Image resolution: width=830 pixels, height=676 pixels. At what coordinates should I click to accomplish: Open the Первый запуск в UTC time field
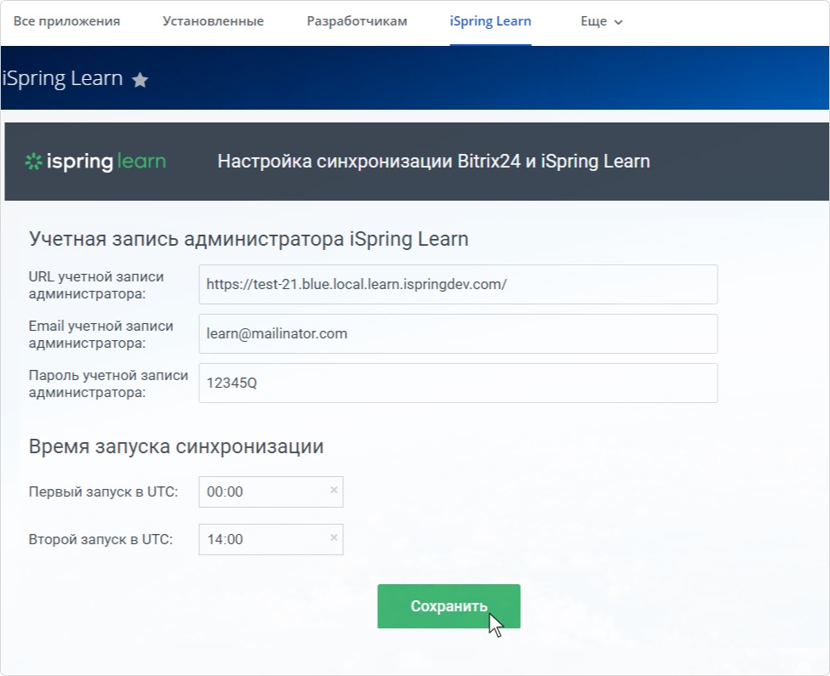[271, 491]
